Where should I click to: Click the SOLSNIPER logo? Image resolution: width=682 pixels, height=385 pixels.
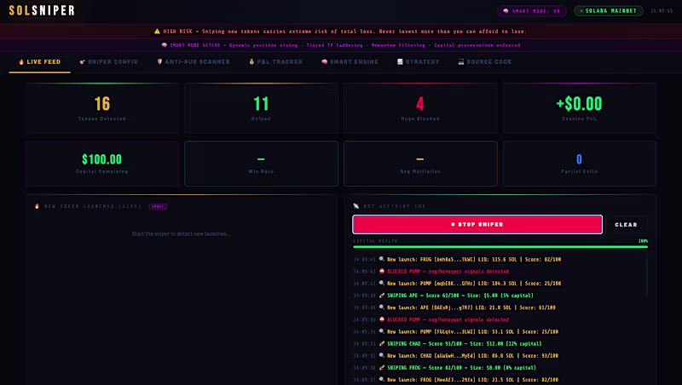[42, 10]
